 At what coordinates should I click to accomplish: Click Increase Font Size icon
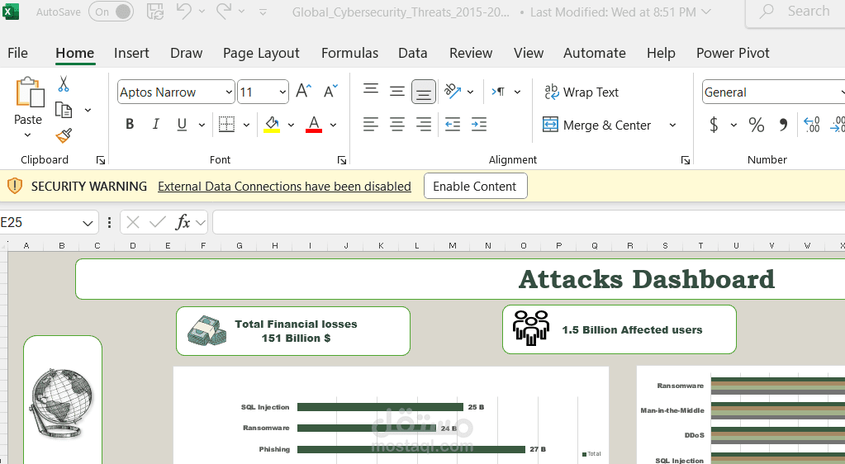click(x=303, y=91)
